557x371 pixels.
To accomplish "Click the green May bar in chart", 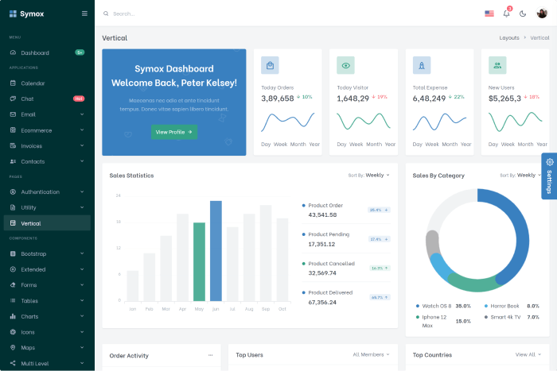I will [199, 261].
